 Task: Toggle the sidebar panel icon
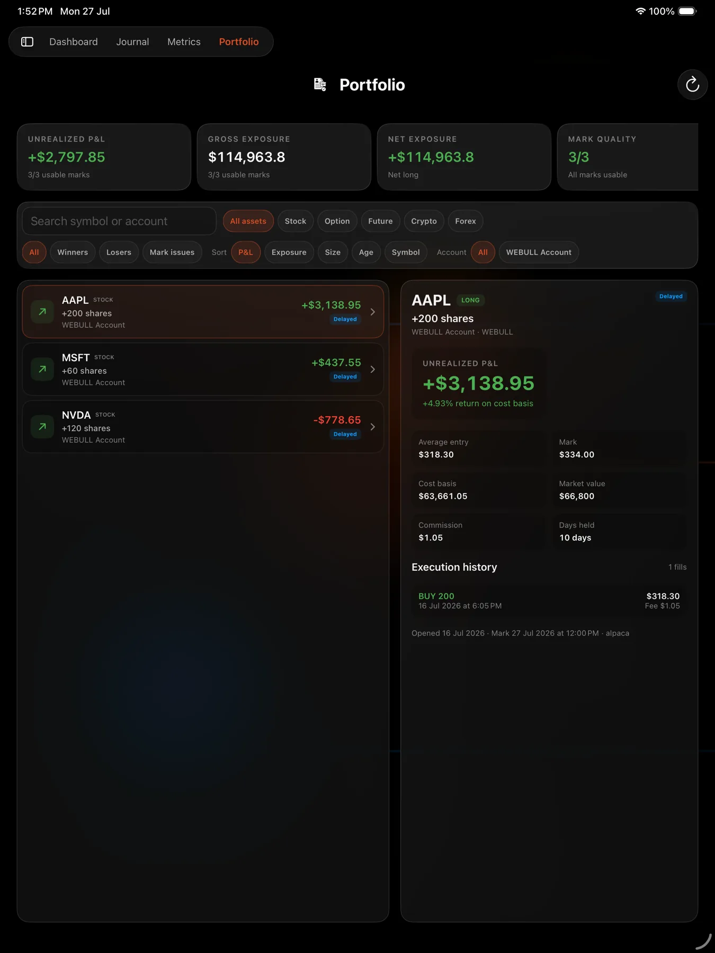coord(27,42)
